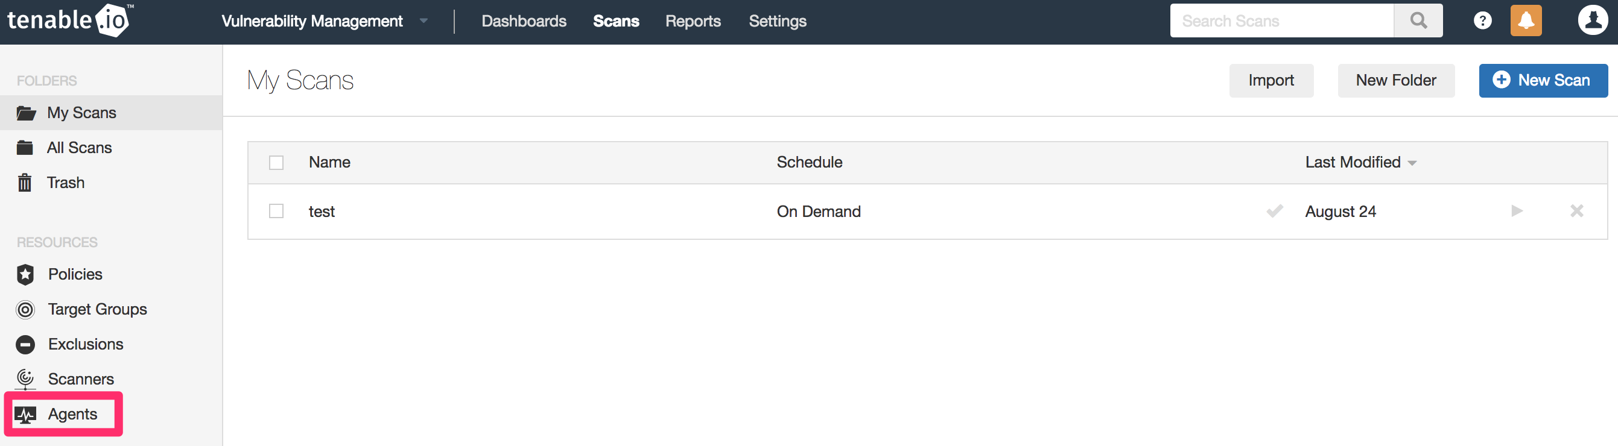Open the notifications bell
This screenshot has height=446, width=1618.
click(x=1526, y=20)
